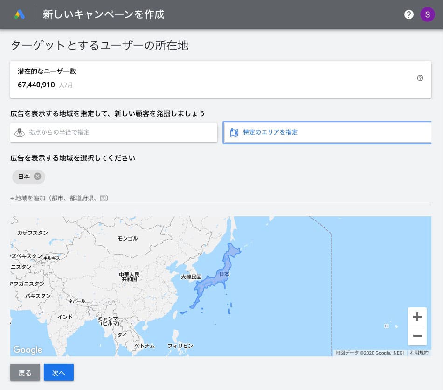This screenshot has height=390, width=443.
Task: Open the purple S account avatar
Action: (427, 14)
